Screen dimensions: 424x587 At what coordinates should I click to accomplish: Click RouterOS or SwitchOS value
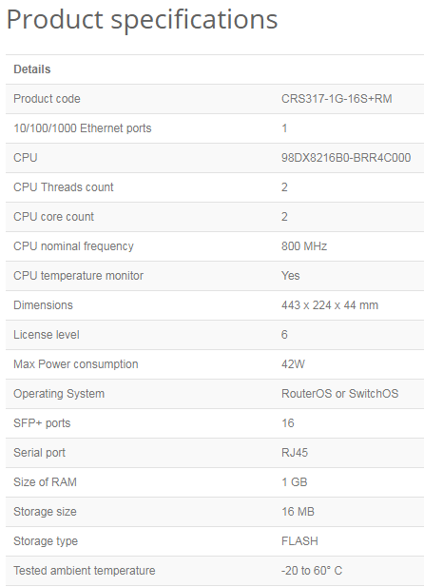pyautogui.click(x=339, y=394)
